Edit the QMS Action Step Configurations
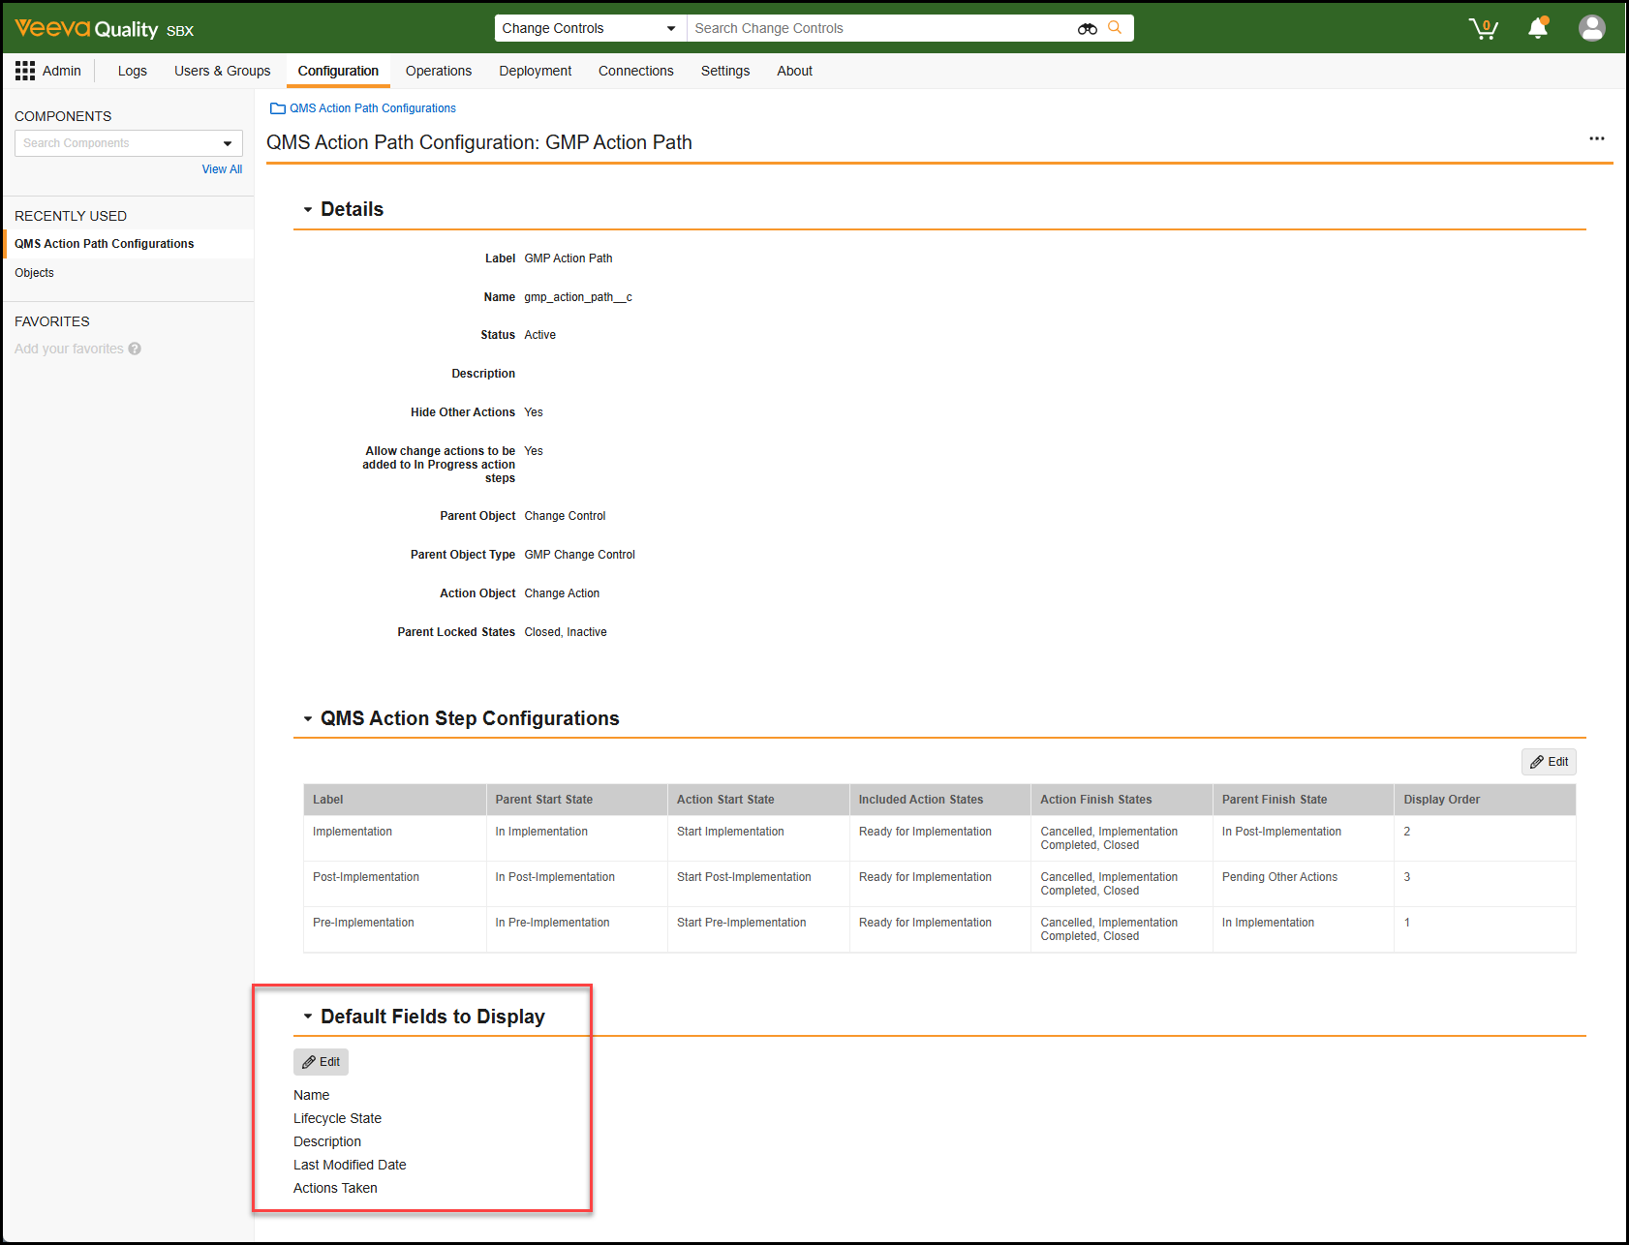This screenshot has height=1245, width=1629. [x=1548, y=762]
